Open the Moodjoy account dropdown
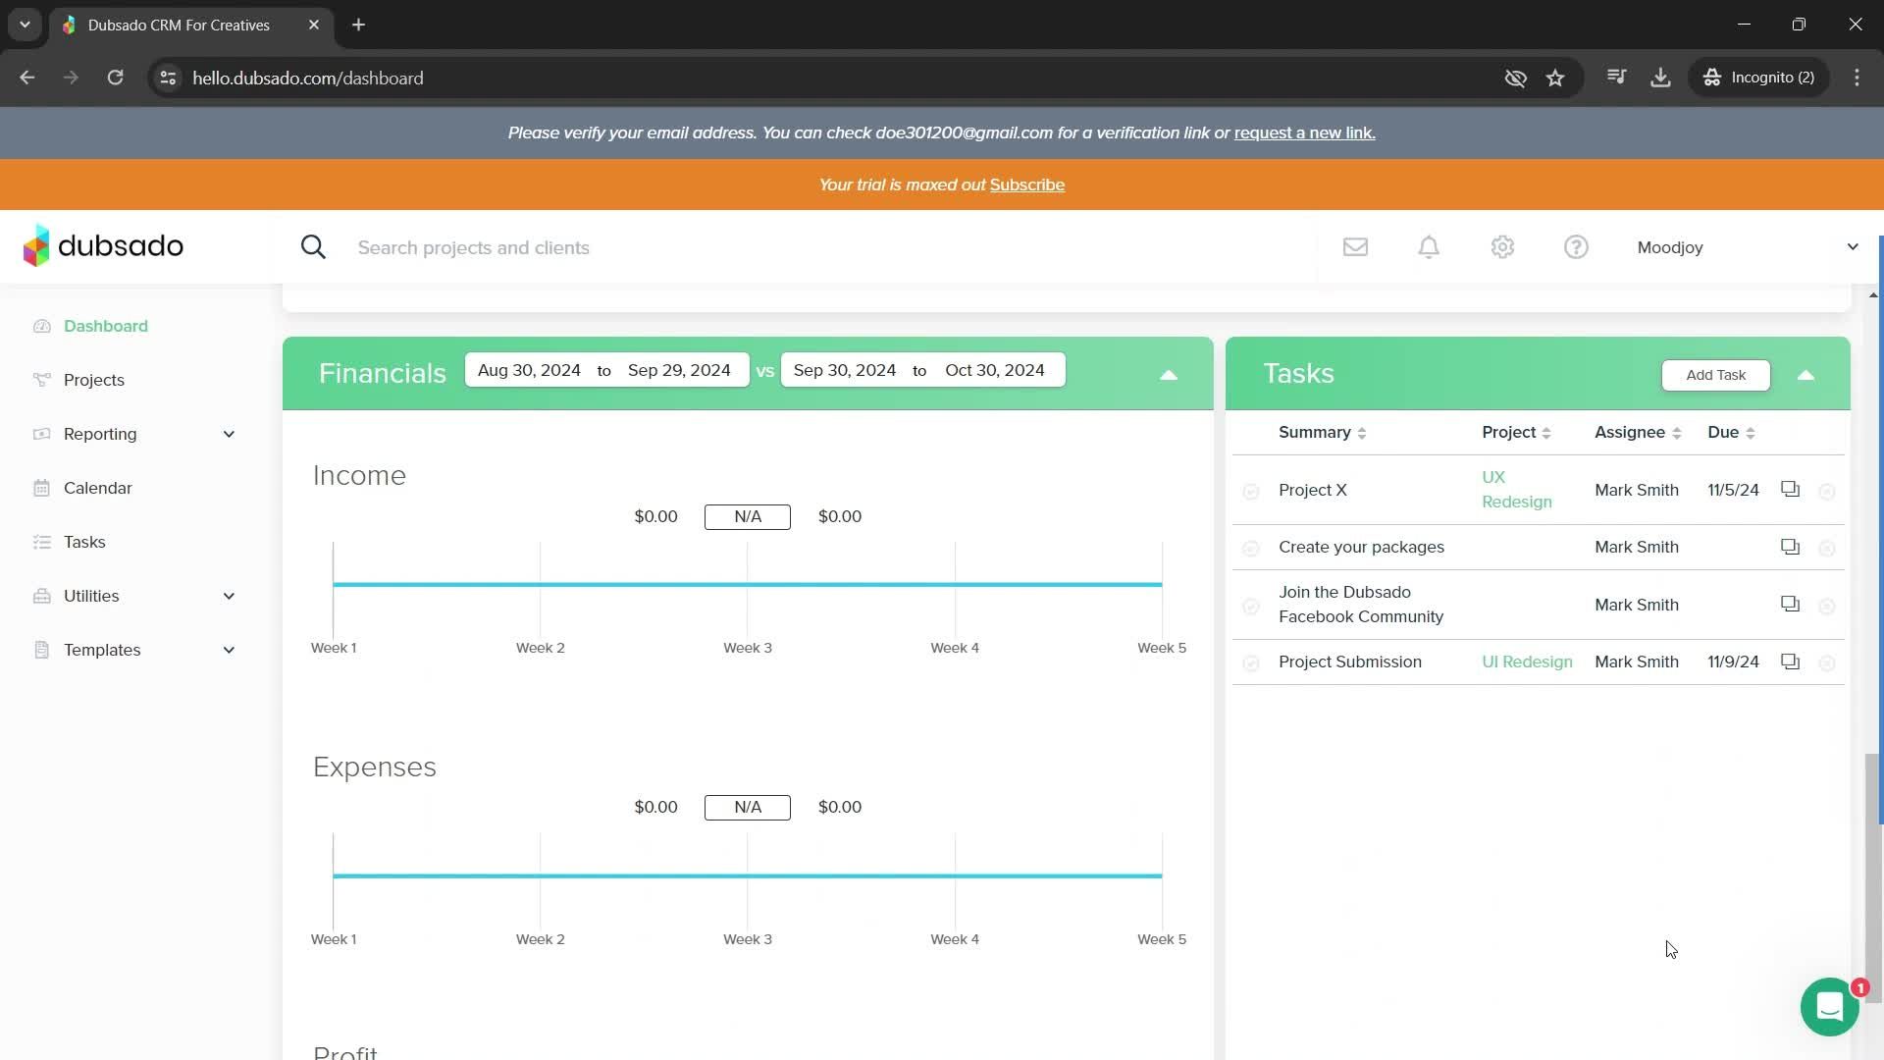This screenshot has width=1884, height=1060. pyautogui.click(x=1748, y=247)
